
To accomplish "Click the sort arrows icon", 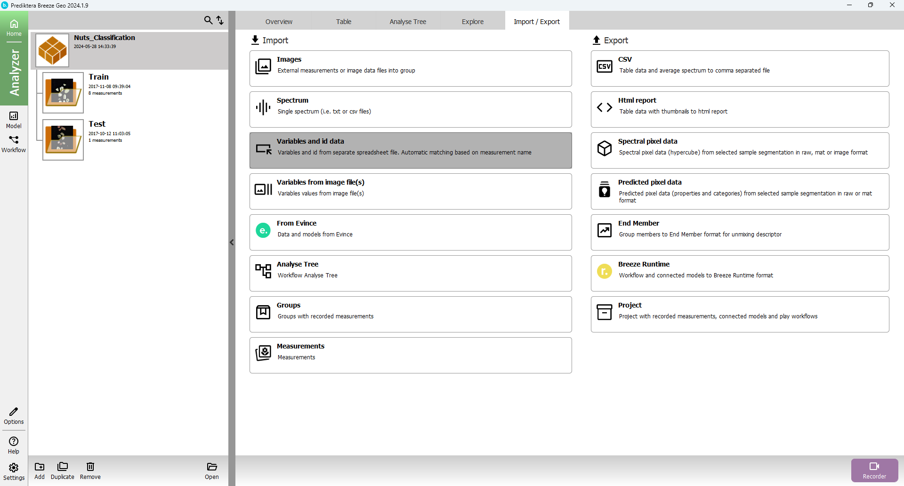I will 220,20.
